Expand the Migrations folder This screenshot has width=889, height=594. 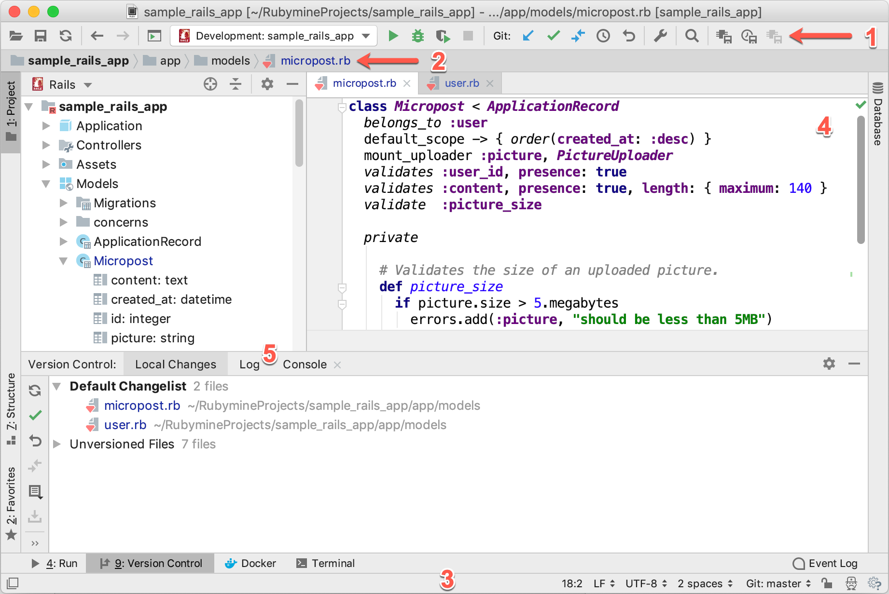pyautogui.click(x=63, y=203)
